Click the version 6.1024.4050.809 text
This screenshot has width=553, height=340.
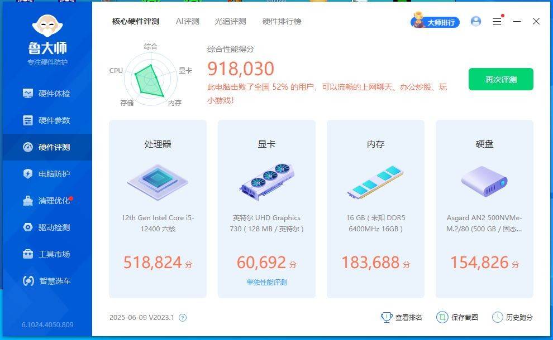[x=47, y=325]
